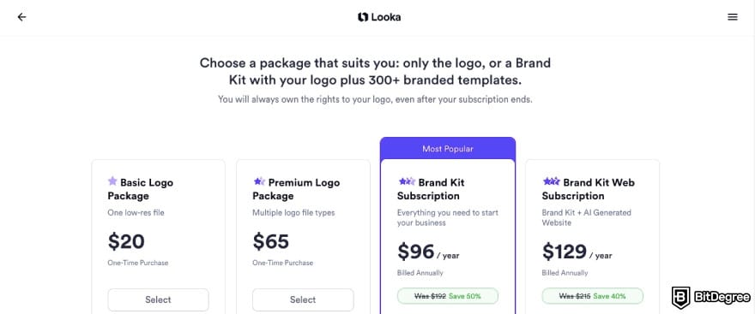The height and width of the screenshot is (314, 755).
Task: Click the BitDegree shield logo
Action: pos(681,297)
